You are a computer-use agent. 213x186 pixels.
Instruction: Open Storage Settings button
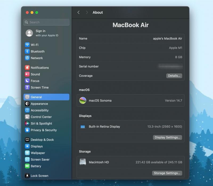[x=167, y=173]
